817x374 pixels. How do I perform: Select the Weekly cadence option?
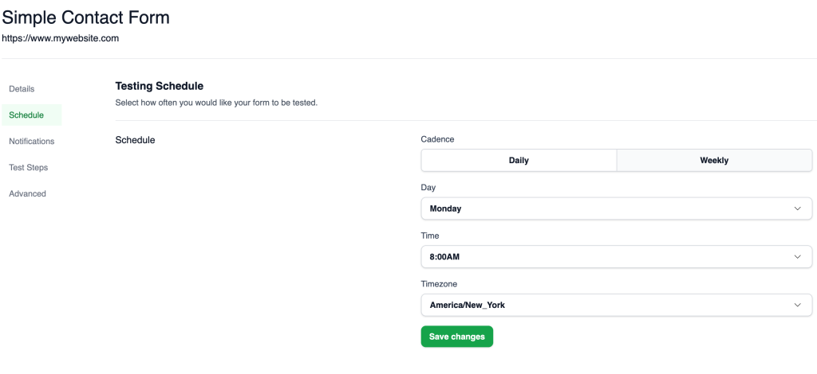point(714,161)
